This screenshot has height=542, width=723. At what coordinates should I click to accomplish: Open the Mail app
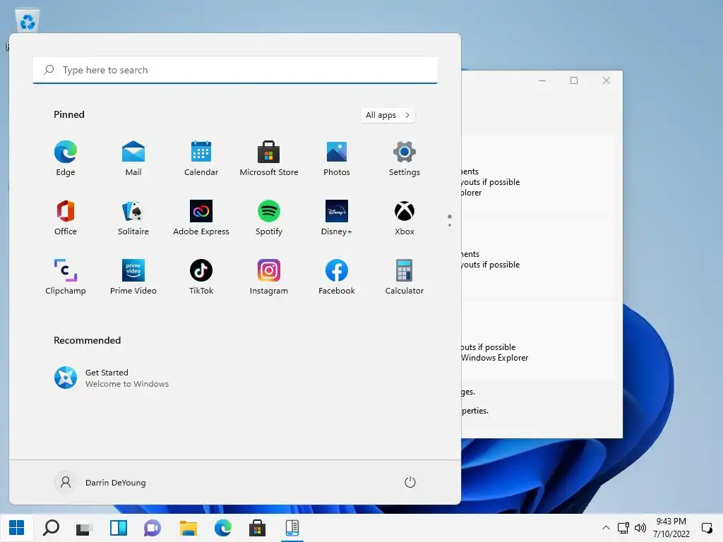click(133, 159)
